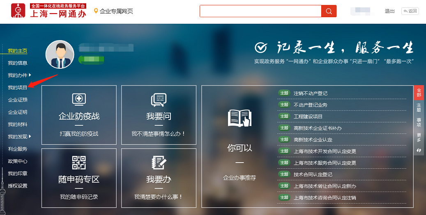Click the 主题 badge beside 高新技术企业认定
Screen dimensions: 426x215
click(284, 140)
